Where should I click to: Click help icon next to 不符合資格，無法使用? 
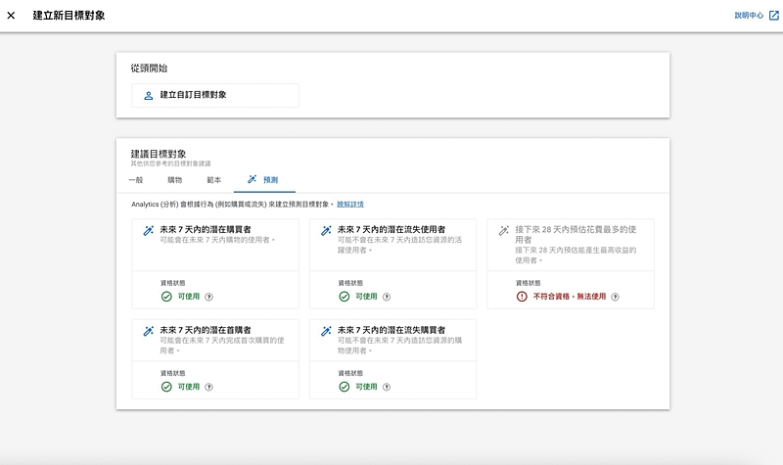615,297
